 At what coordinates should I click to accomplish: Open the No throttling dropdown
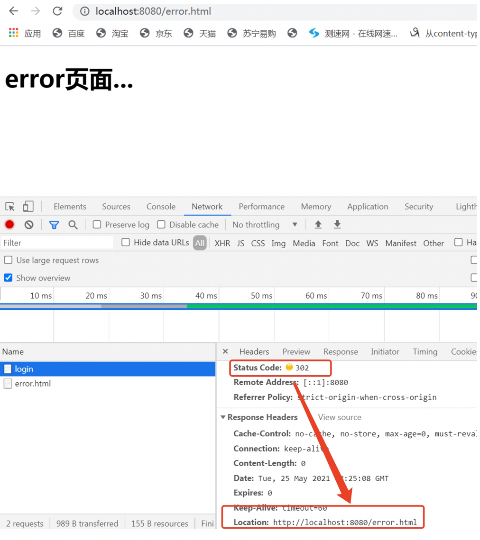pyautogui.click(x=265, y=225)
